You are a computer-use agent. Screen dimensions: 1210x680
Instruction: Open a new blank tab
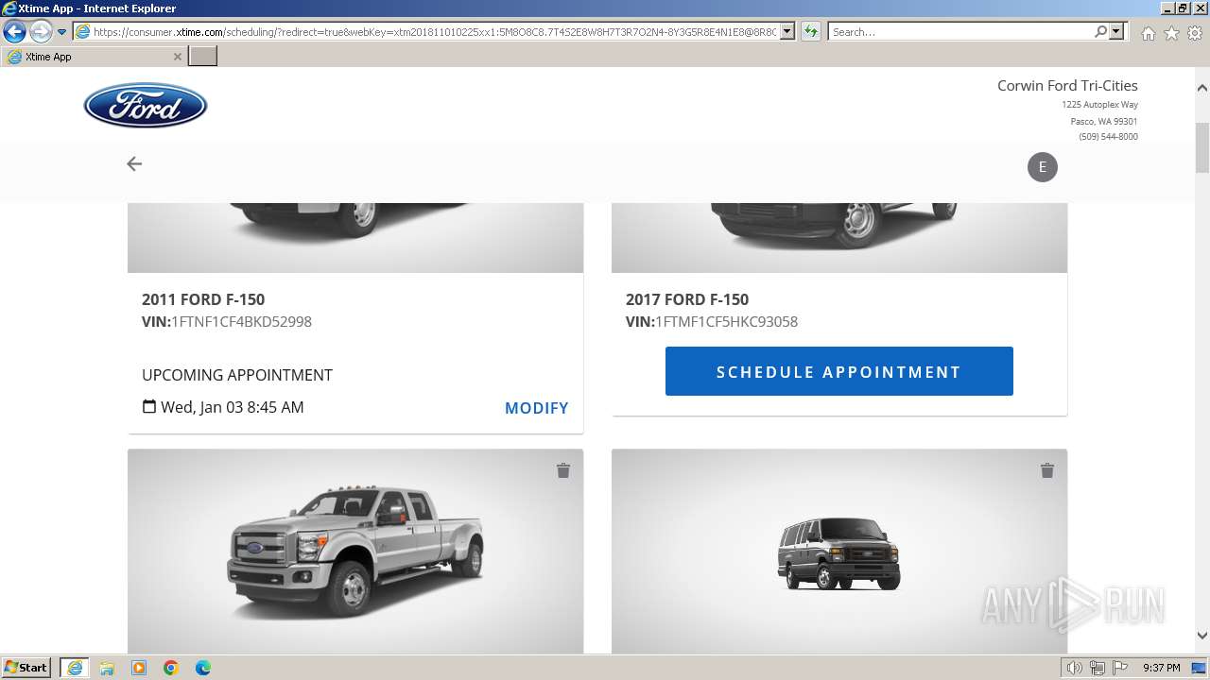point(203,57)
